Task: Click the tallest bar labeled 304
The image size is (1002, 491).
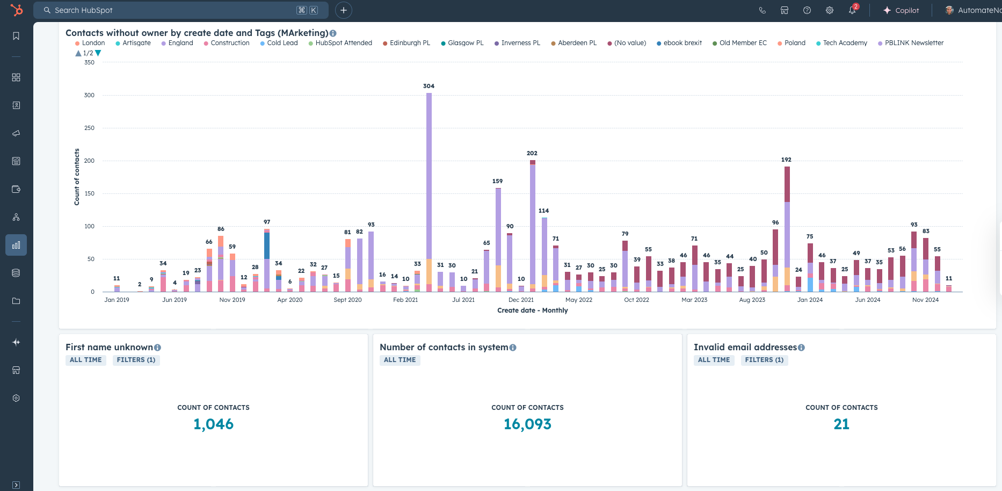Action: coord(429,192)
